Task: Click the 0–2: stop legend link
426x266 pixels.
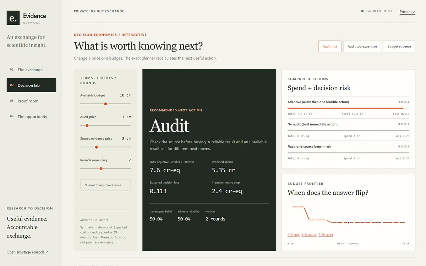Action: [294, 235]
